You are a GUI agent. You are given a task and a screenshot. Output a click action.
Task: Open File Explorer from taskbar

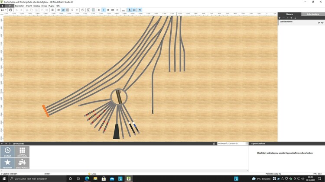95,179
